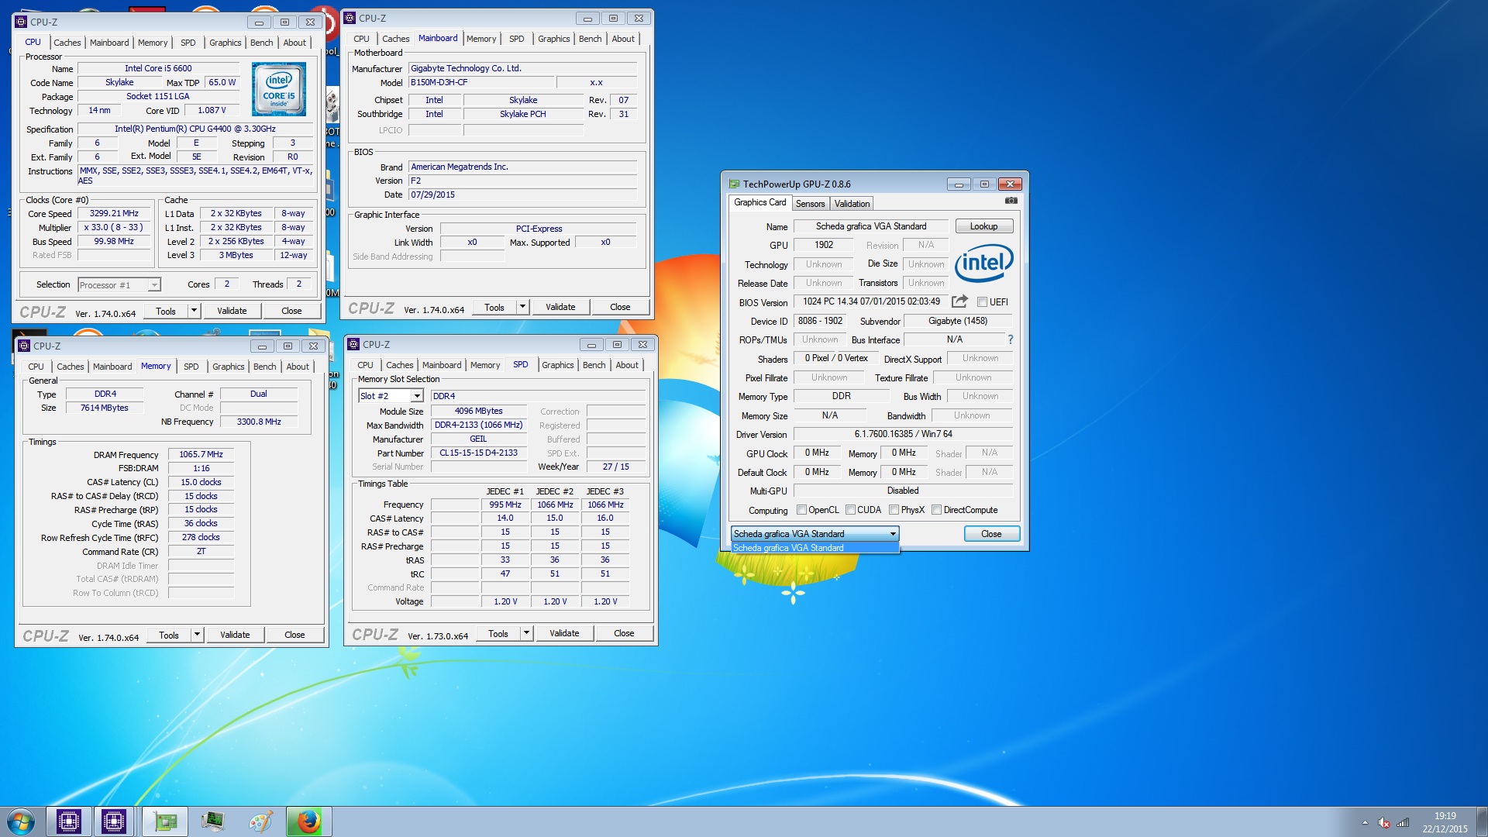Click the Lookup button in GPU-Z
The width and height of the screenshot is (1488, 837).
point(983,226)
